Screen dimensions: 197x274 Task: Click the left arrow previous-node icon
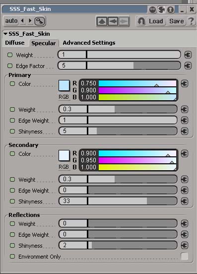pos(113,21)
